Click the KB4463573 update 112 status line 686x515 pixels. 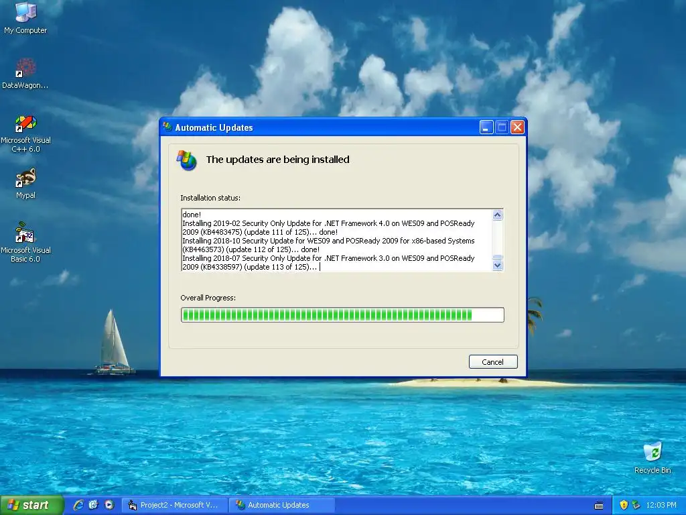point(328,245)
